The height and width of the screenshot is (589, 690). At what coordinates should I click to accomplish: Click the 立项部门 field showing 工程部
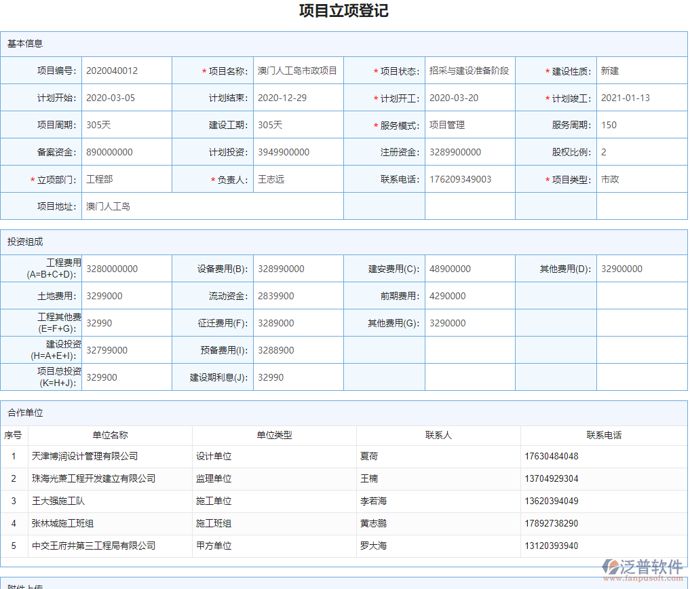[x=126, y=179]
